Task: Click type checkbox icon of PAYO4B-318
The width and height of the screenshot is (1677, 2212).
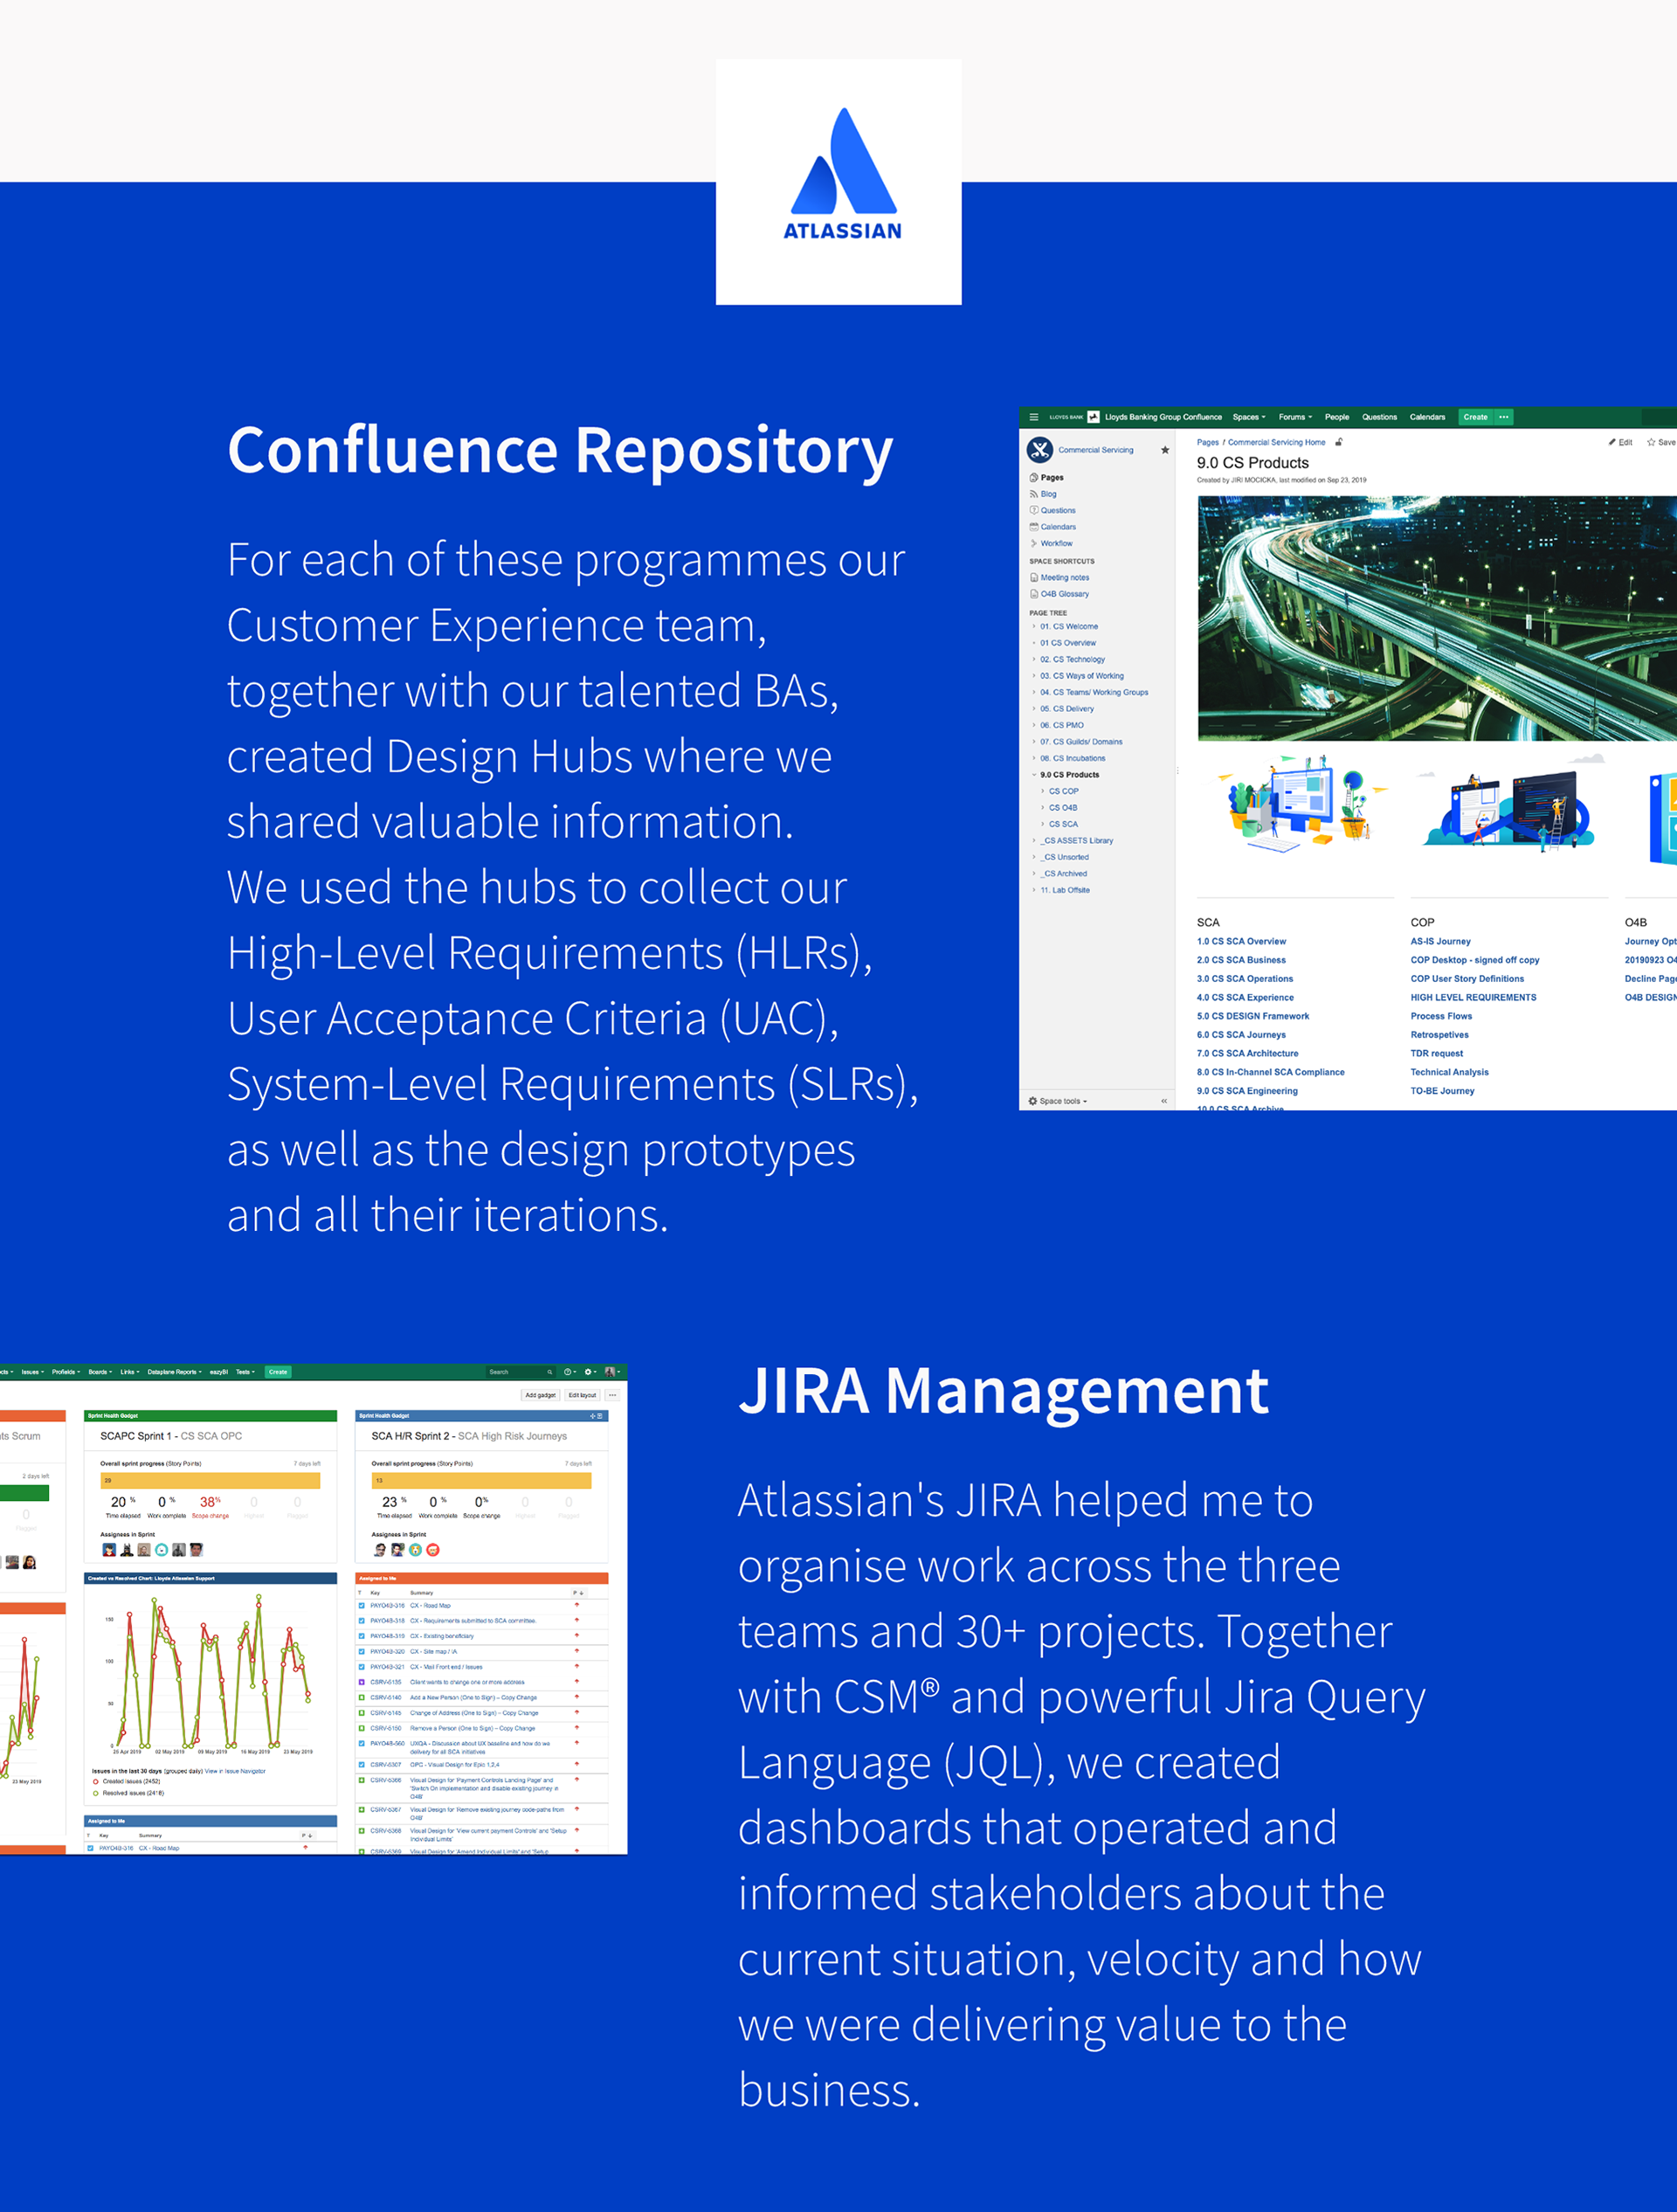Action: [x=361, y=1621]
